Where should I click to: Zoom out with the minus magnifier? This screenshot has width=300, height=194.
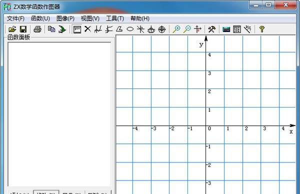[187, 29]
